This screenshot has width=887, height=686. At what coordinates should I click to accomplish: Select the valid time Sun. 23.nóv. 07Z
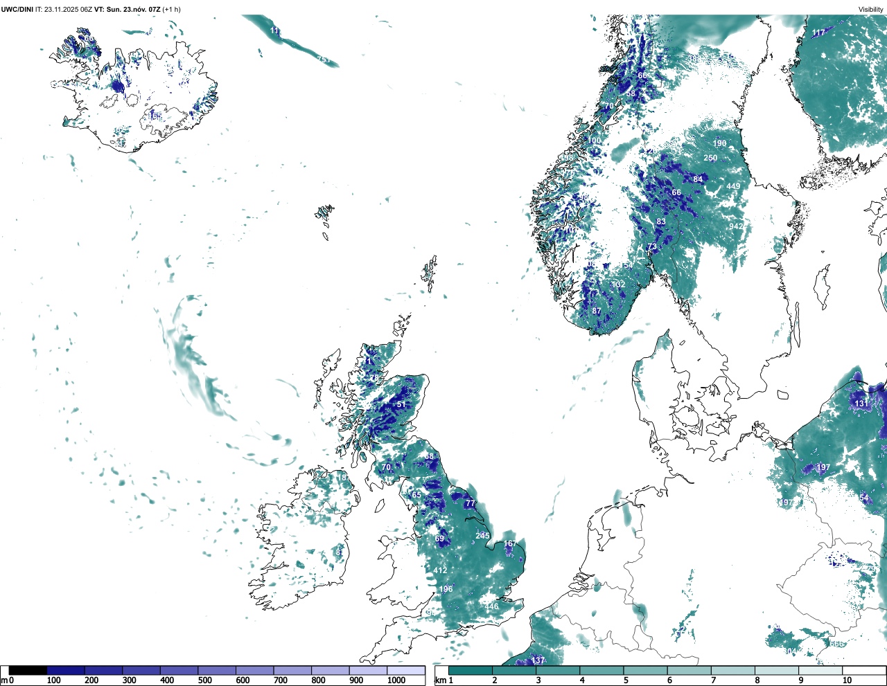tap(133, 9)
